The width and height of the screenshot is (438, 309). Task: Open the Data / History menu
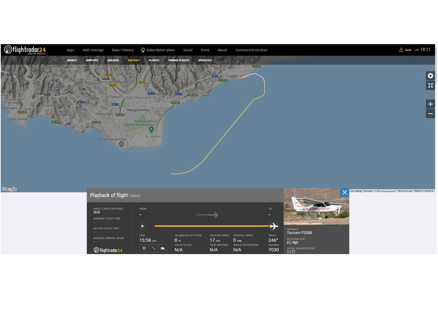(x=123, y=50)
